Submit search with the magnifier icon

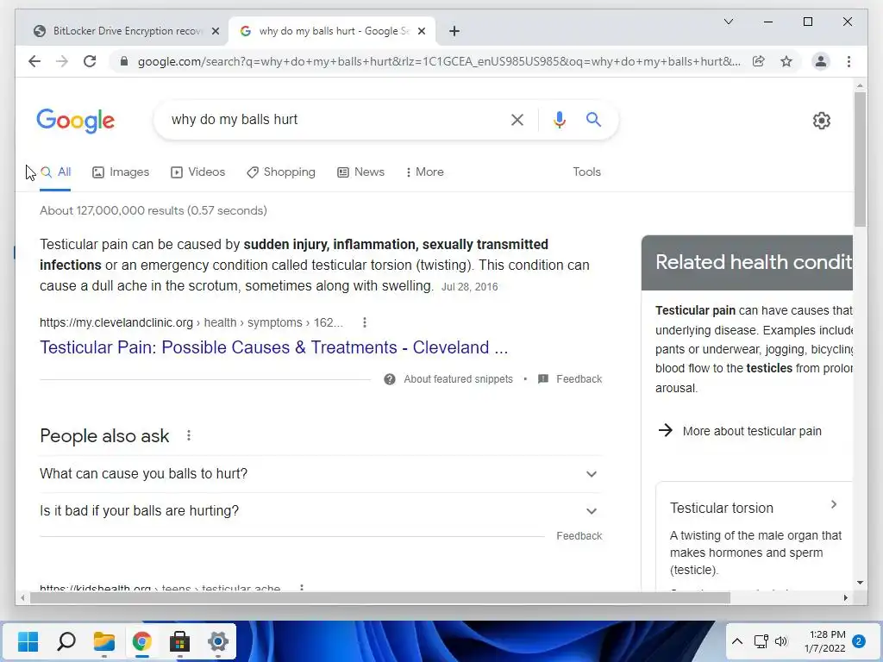[593, 119]
